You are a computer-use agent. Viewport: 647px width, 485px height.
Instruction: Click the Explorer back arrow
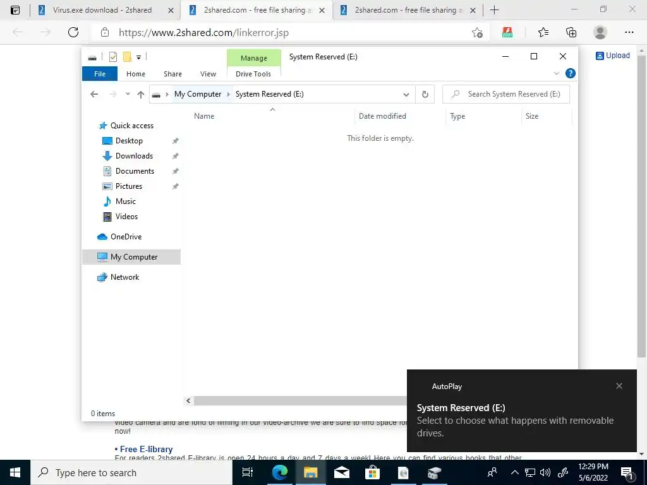coord(94,94)
